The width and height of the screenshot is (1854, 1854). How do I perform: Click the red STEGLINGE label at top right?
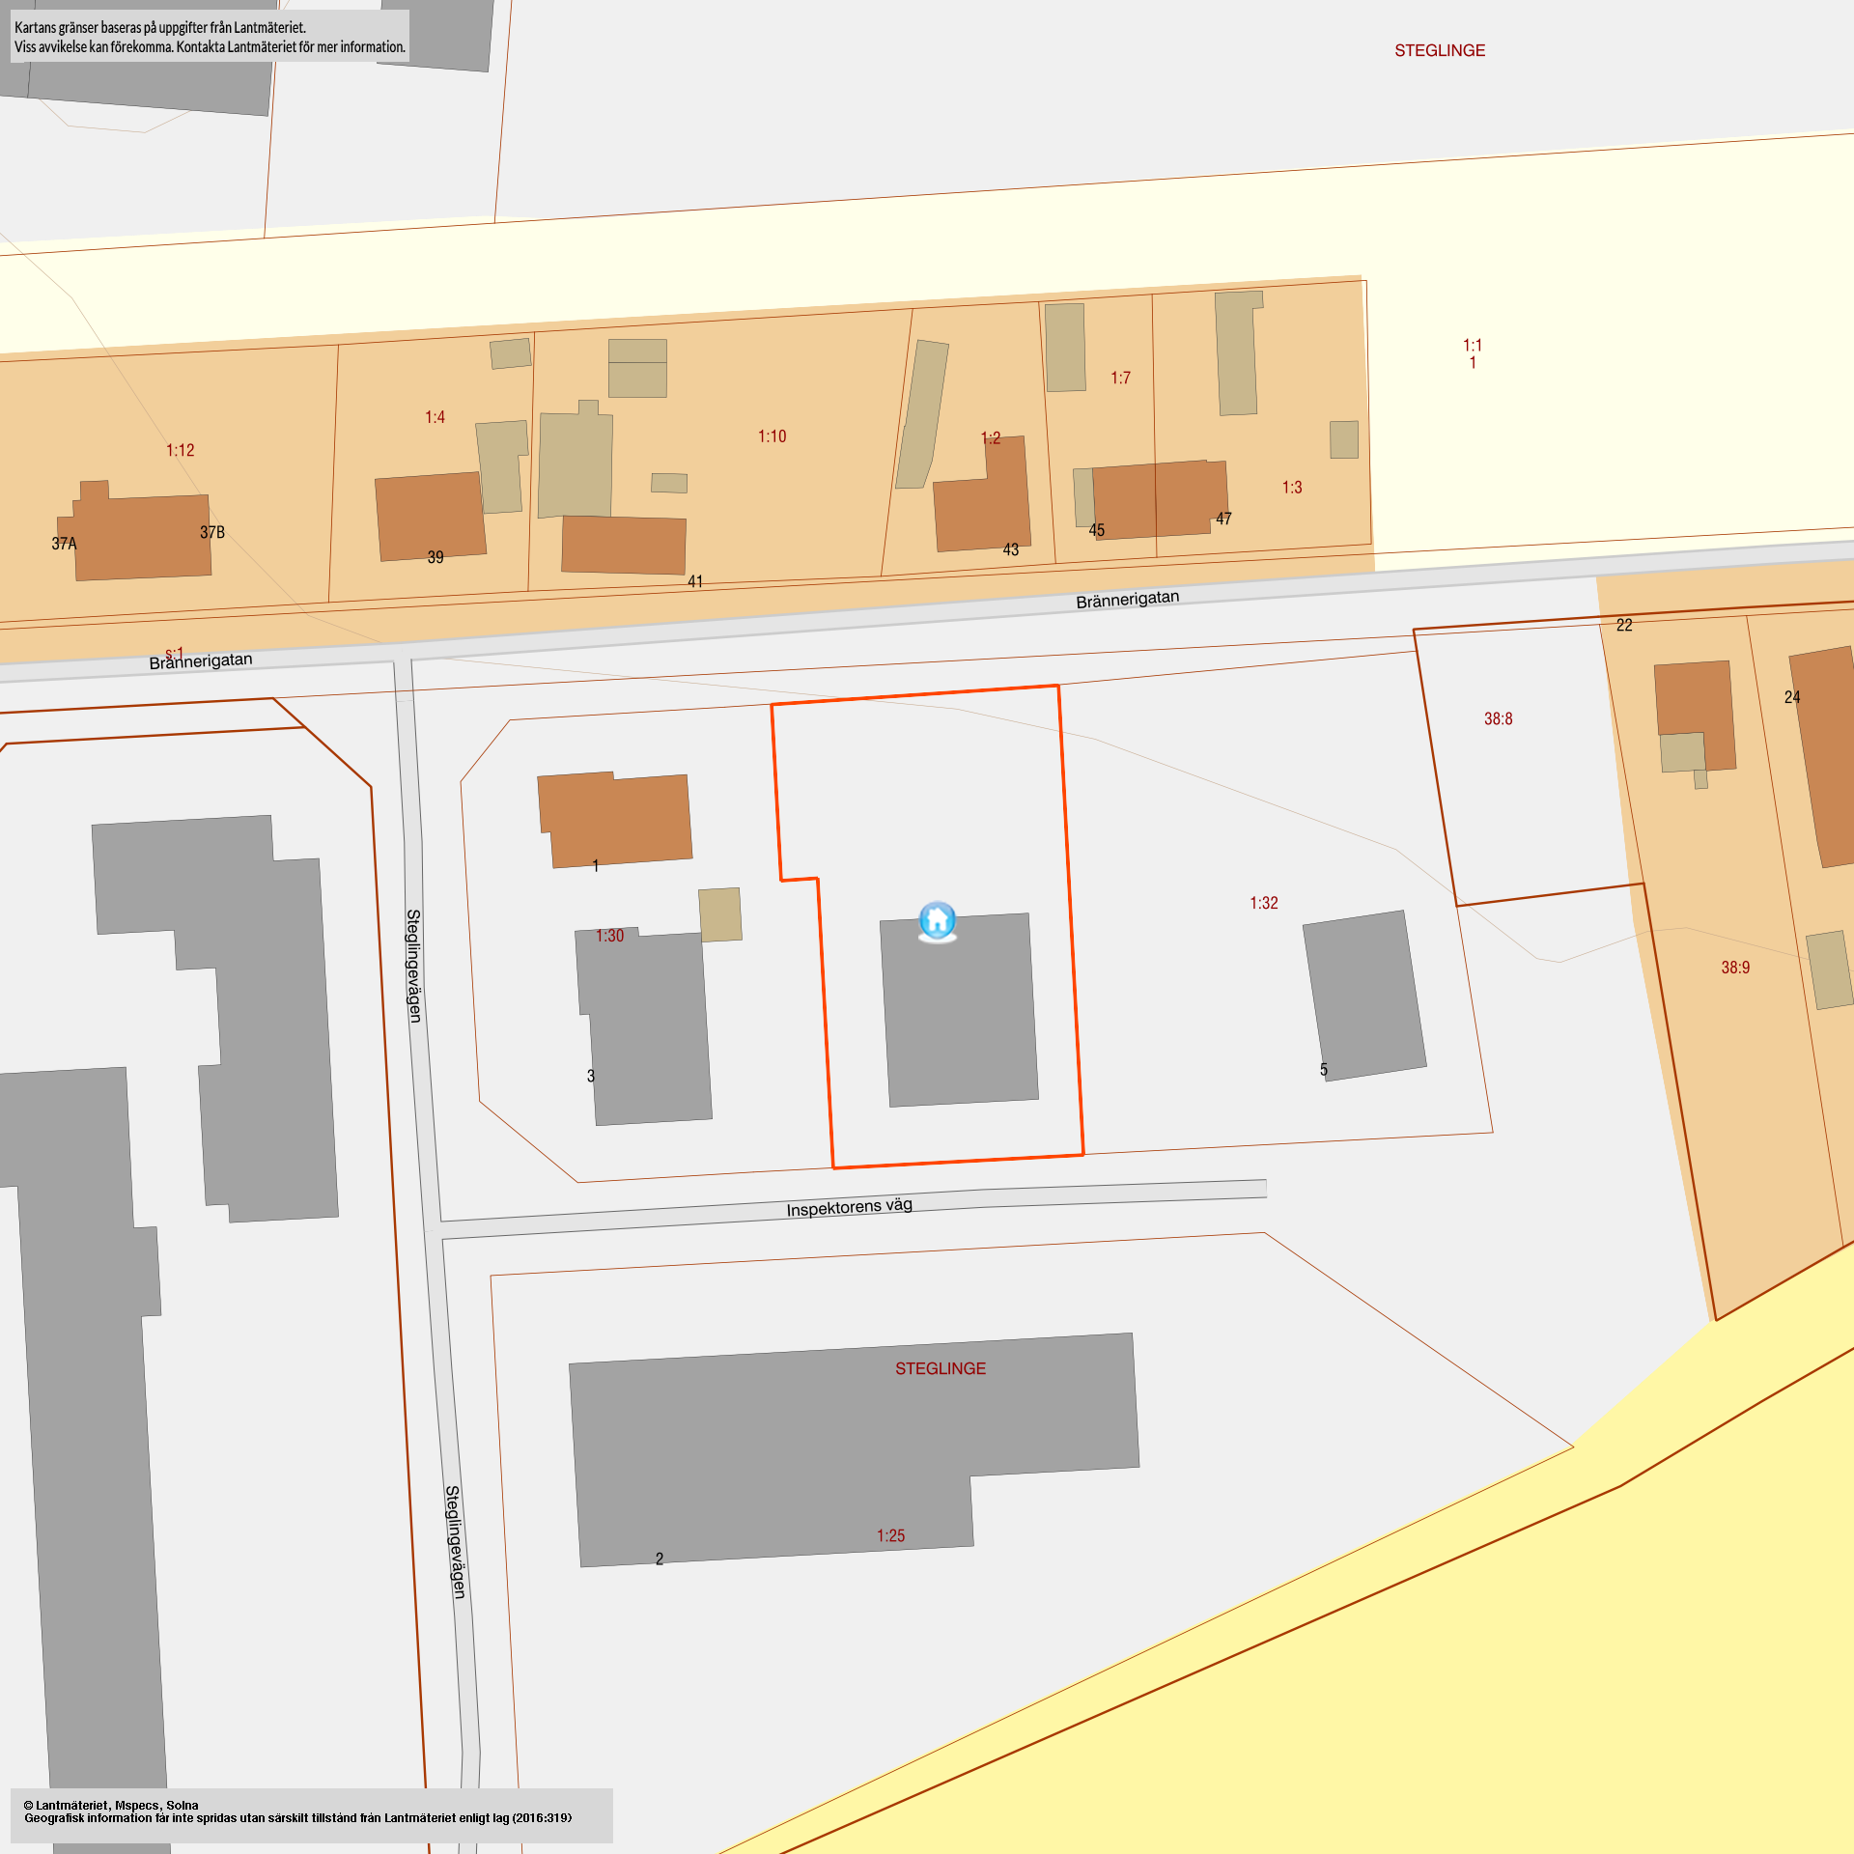click(x=1439, y=50)
